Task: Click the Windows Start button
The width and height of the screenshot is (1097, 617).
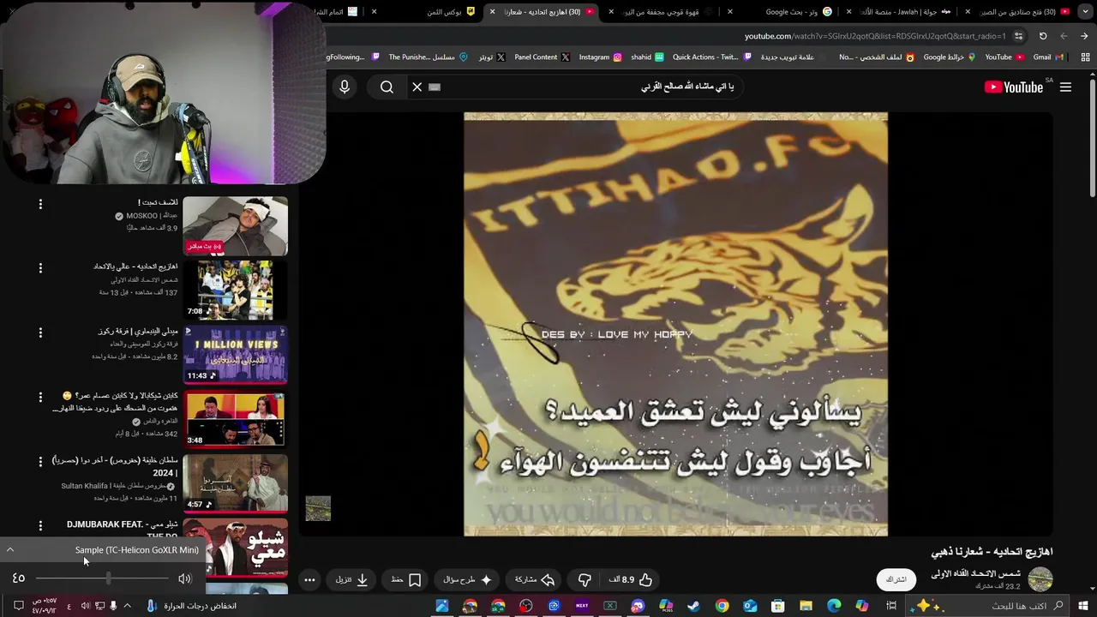Action: point(1084,606)
